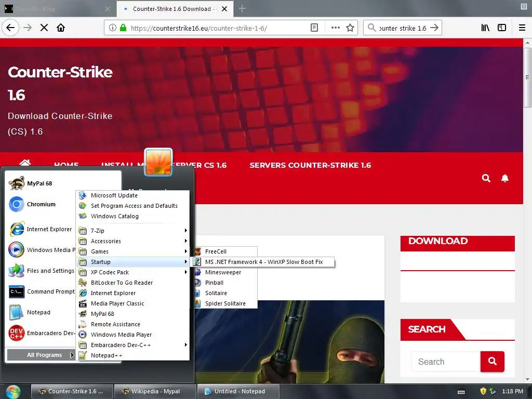Click the Windows Start orb
This screenshot has width=532, height=399.
[13, 392]
